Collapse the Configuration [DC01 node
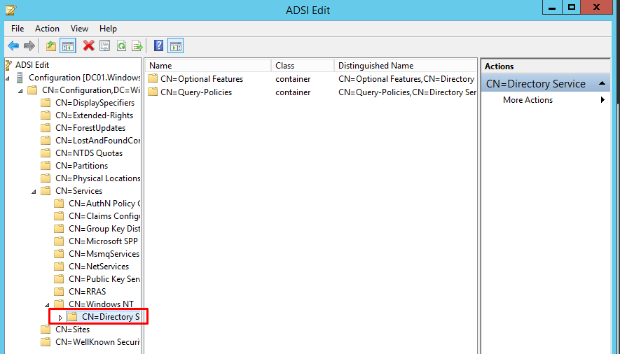 click(8, 78)
